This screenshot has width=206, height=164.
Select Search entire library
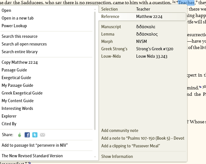(20, 52)
